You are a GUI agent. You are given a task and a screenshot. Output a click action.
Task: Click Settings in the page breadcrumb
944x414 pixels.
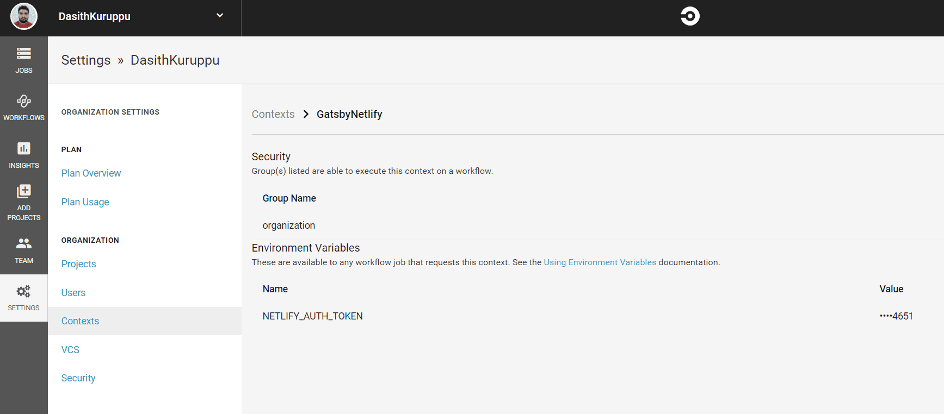tap(86, 60)
